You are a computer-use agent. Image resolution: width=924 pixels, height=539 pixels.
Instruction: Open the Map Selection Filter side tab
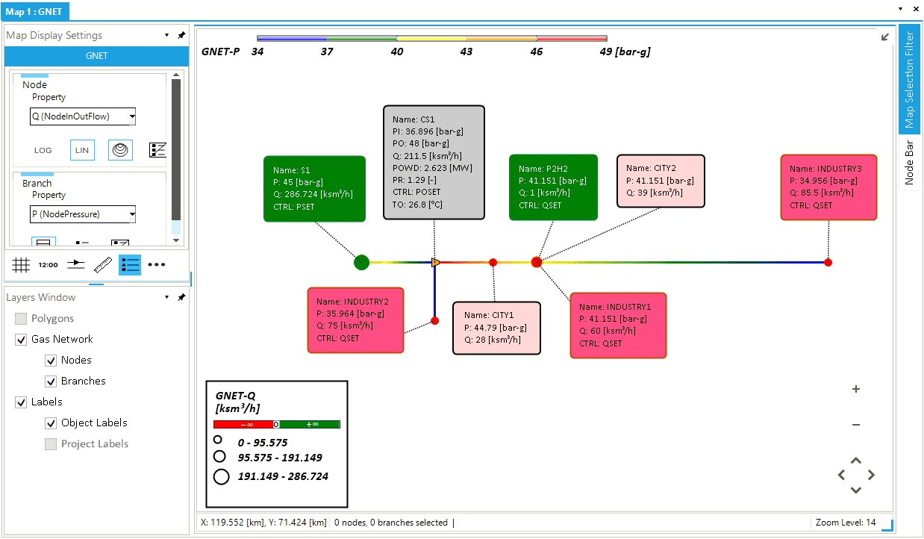[x=909, y=79]
